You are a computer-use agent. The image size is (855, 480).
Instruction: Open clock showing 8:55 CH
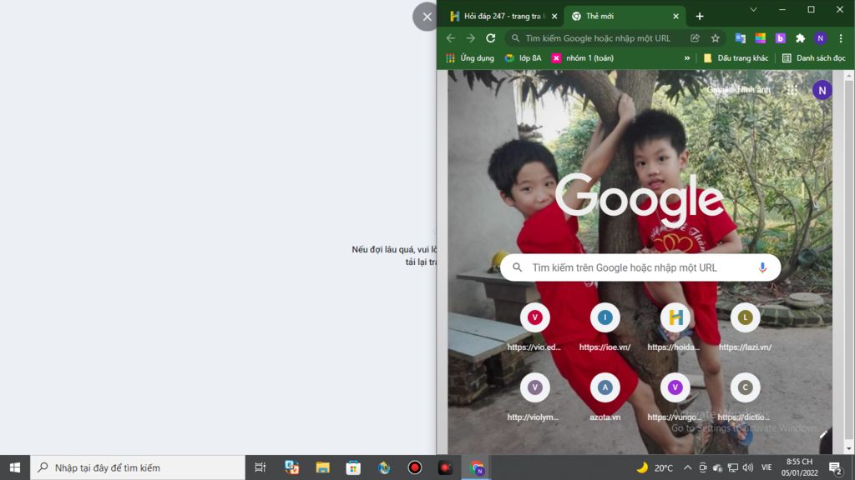[799, 467]
